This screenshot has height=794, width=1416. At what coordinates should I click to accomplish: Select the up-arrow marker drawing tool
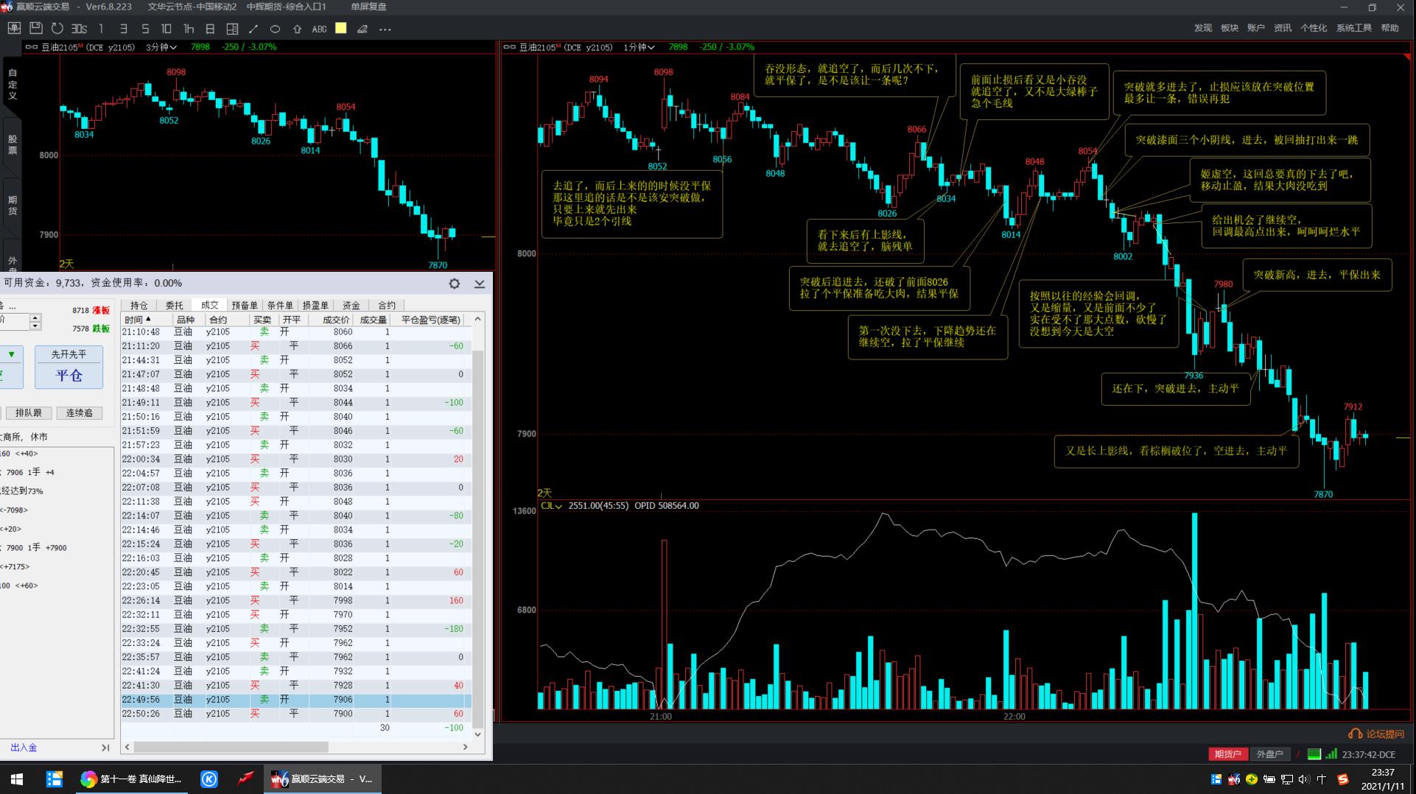(297, 29)
